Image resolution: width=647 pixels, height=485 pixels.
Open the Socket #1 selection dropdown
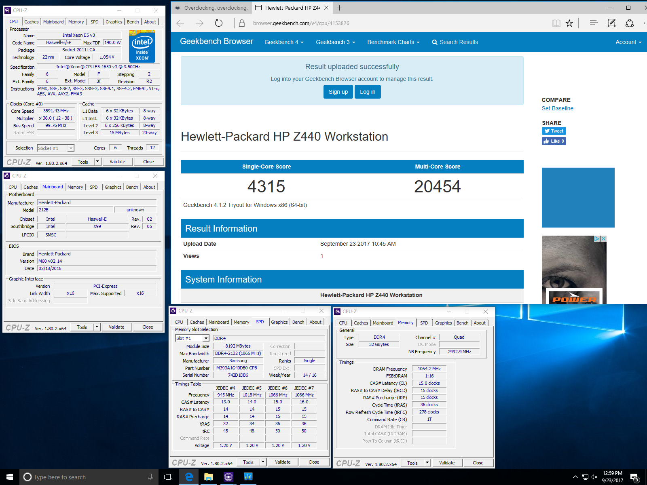coord(71,148)
